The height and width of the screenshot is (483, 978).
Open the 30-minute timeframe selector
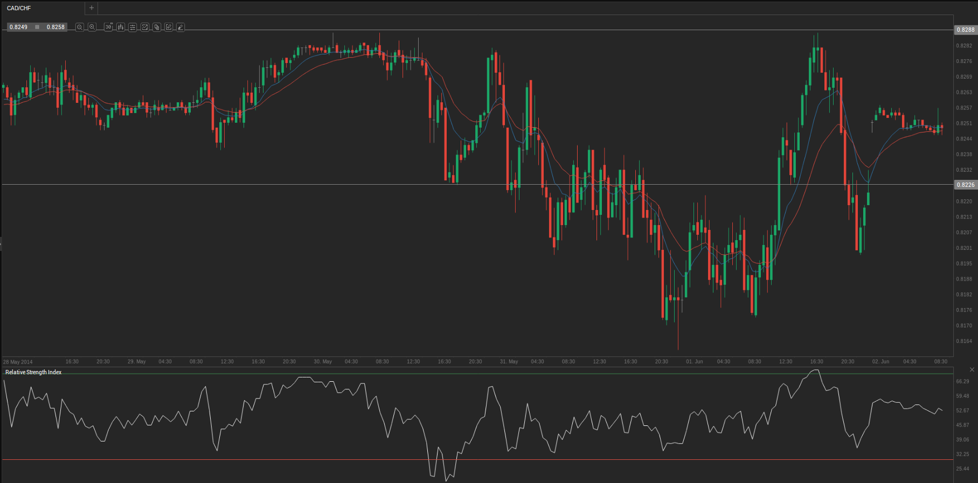(x=108, y=27)
